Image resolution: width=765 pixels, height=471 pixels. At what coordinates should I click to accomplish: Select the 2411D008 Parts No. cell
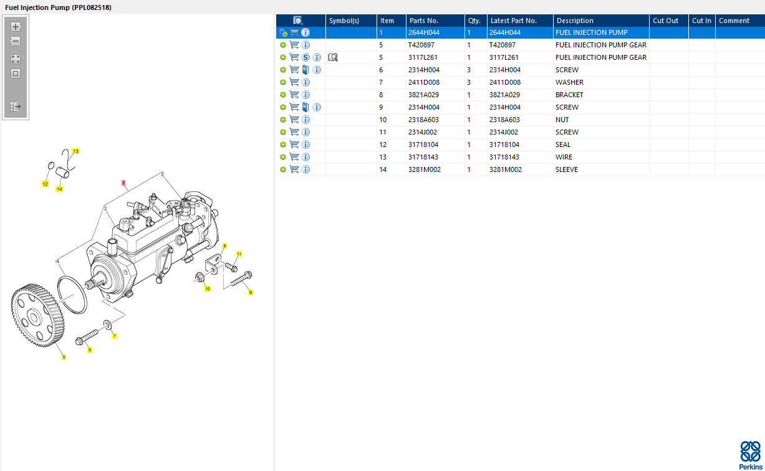[436, 82]
